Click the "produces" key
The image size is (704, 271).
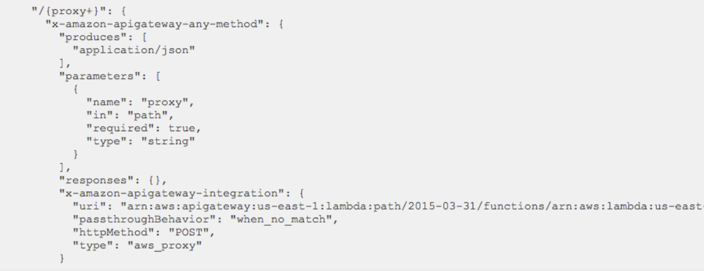86,36
